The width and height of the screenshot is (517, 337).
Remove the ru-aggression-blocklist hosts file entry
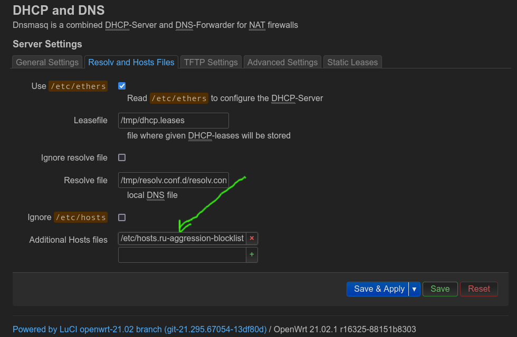[x=252, y=239]
